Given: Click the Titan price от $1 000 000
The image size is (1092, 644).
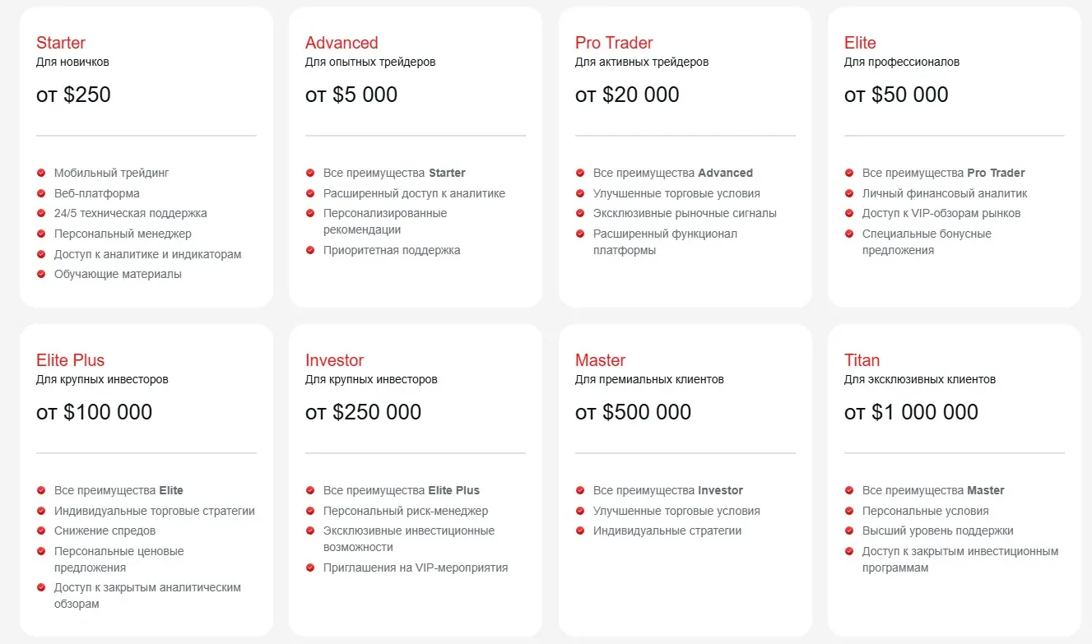Looking at the screenshot, I should [911, 412].
